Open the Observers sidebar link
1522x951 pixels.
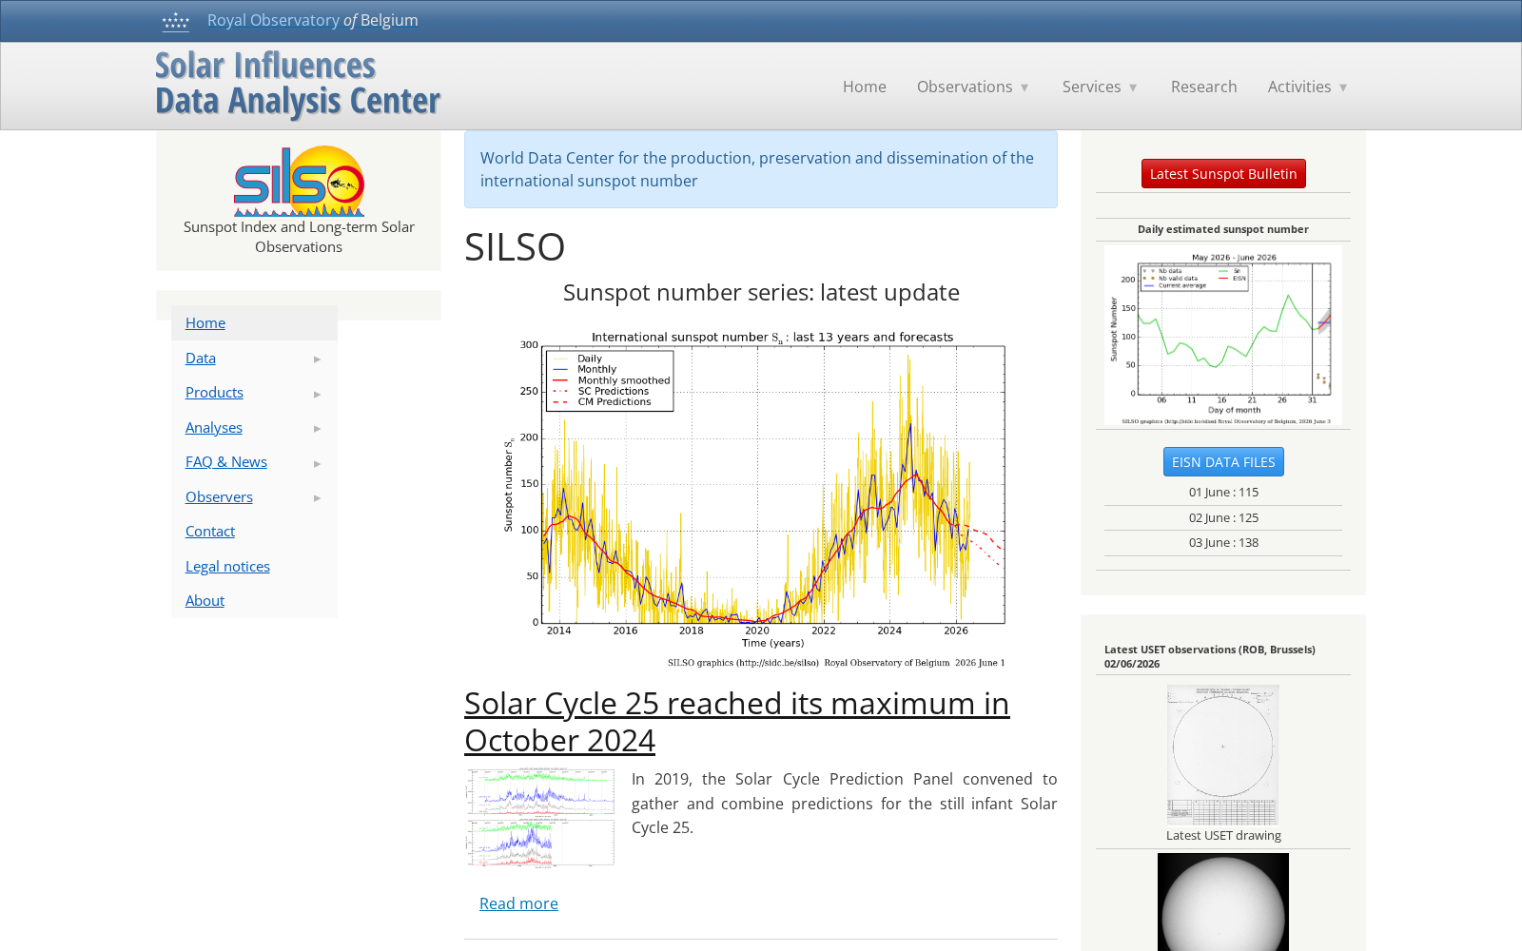pyautogui.click(x=219, y=496)
